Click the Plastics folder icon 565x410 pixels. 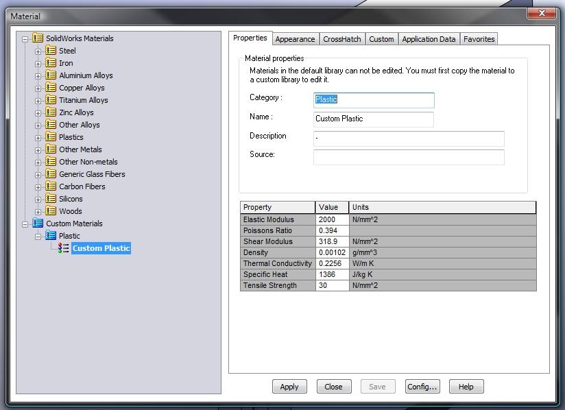point(51,137)
